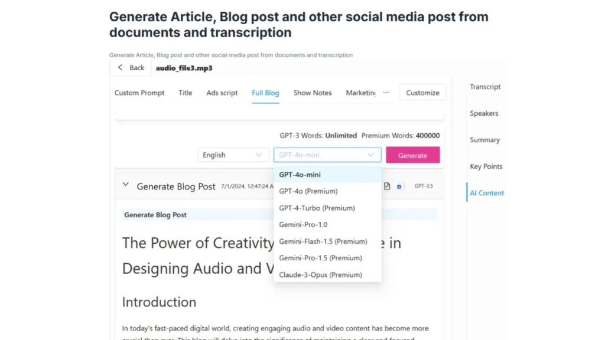Switch to the Custom Prompt tab
The image size is (605, 340).
(139, 93)
